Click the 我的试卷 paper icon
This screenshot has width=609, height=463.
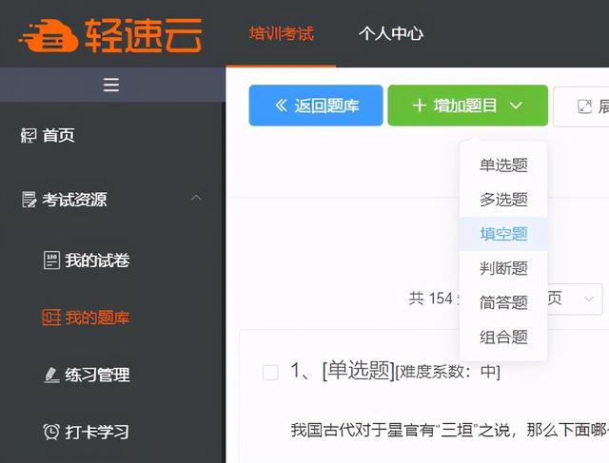(x=51, y=260)
